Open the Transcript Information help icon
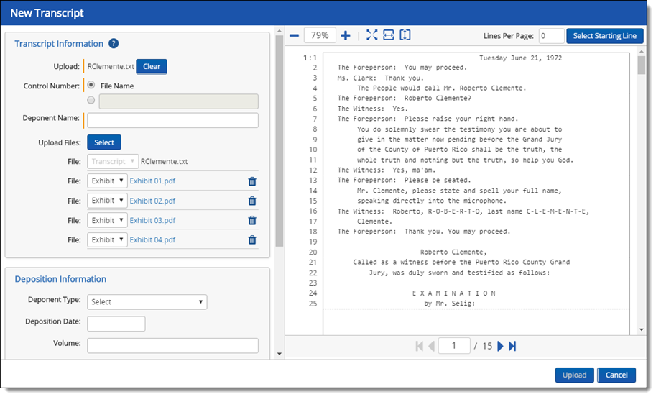Viewport: 656px width, 397px height. tap(114, 44)
